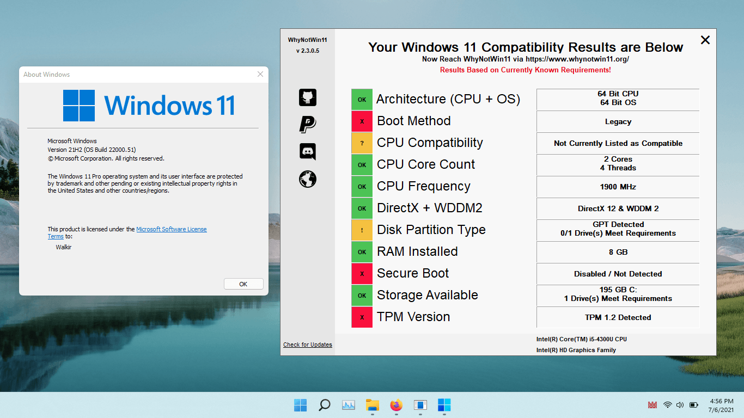This screenshot has width=744, height=418.
Task: Click the 'CPU Compatibility' row label
Action: click(430, 143)
